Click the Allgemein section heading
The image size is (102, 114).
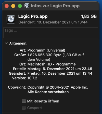pyautogui.click(x=18, y=43)
